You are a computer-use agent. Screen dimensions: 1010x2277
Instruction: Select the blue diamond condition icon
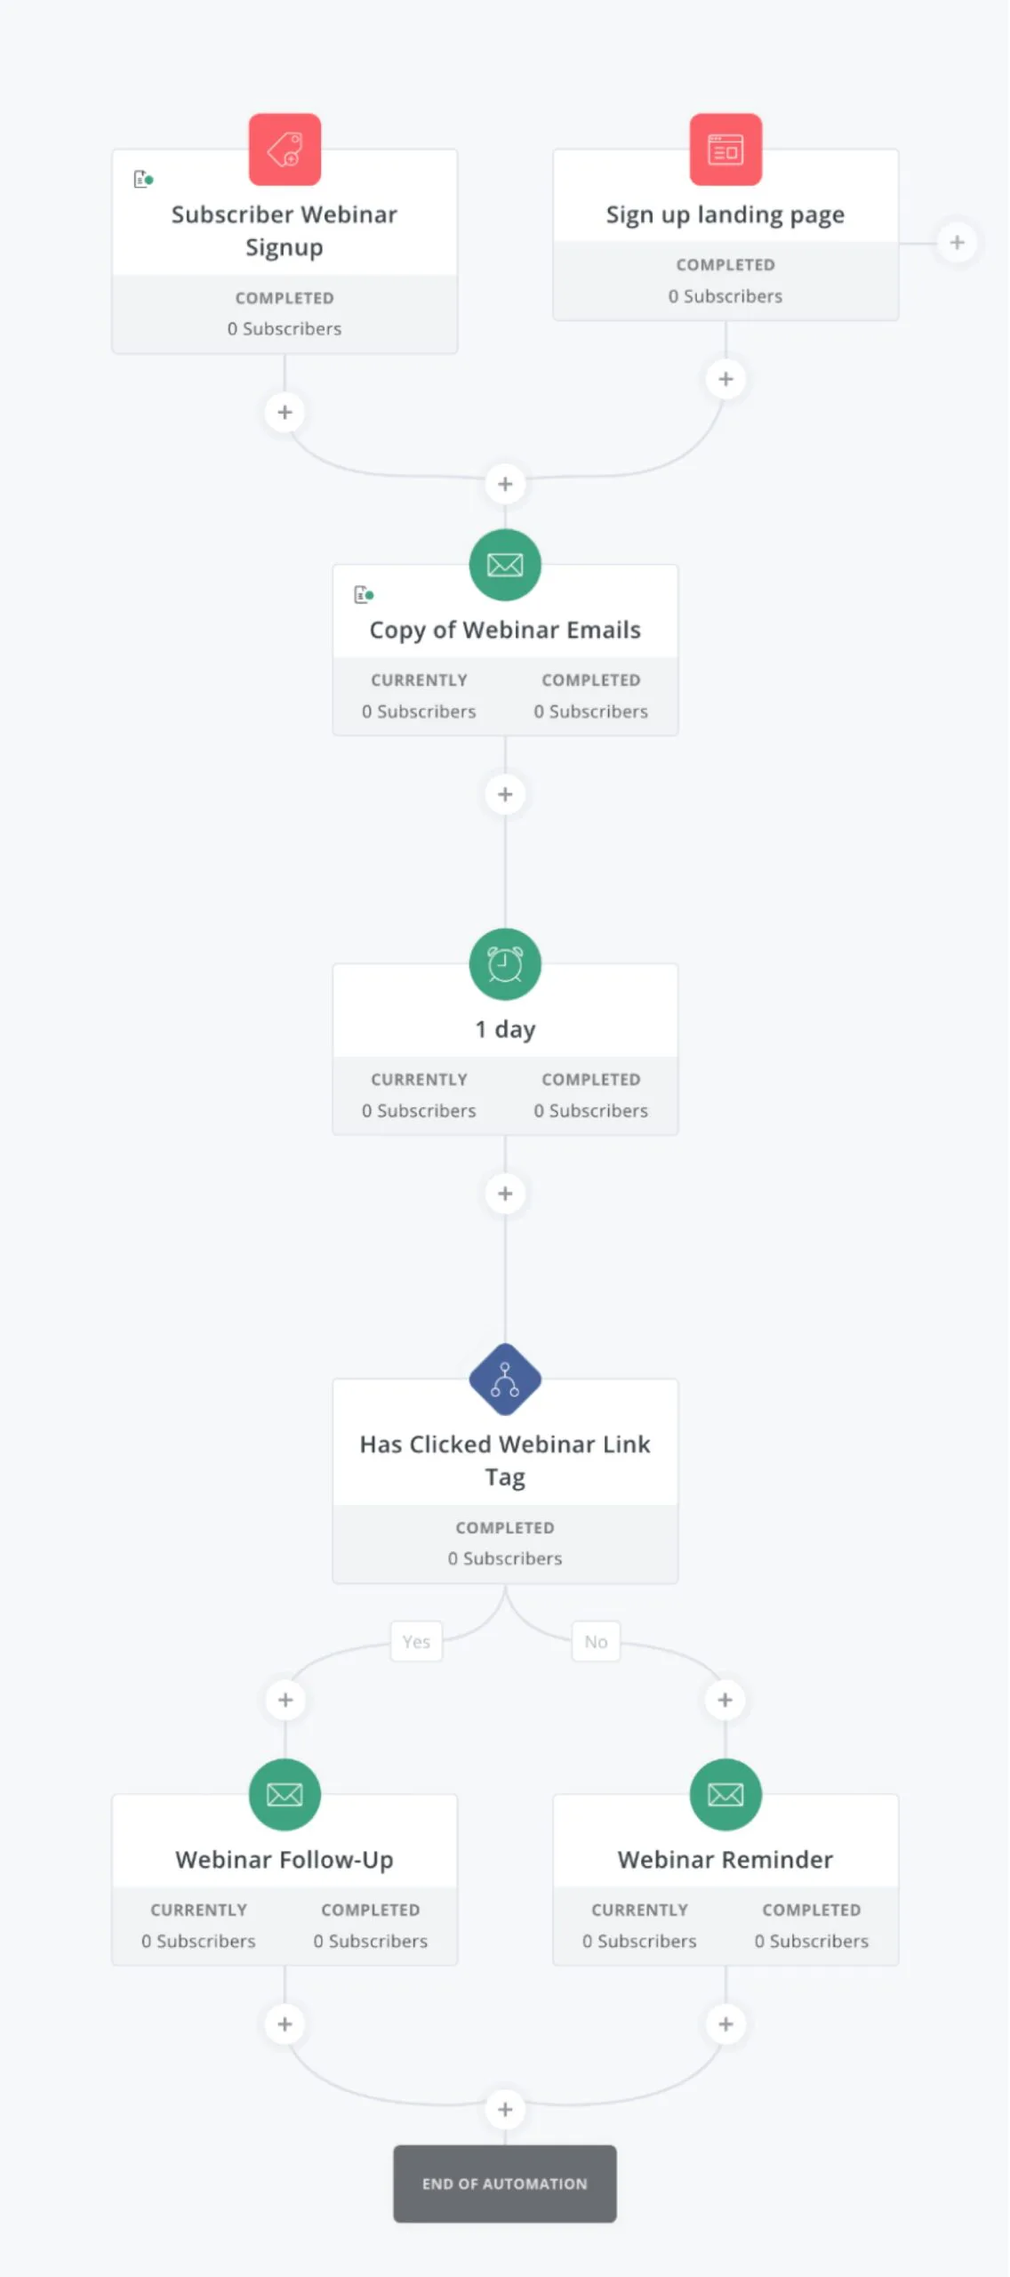click(x=505, y=1380)
